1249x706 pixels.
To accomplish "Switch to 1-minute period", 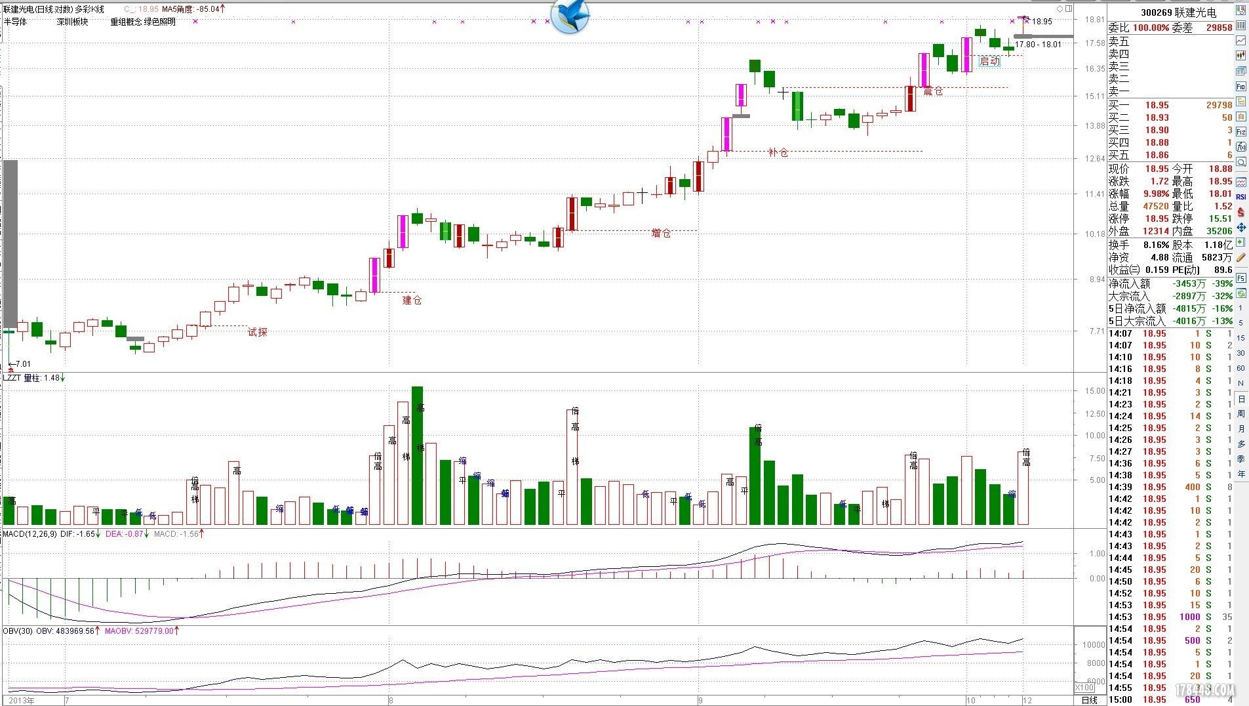I will click(1240, 308).
